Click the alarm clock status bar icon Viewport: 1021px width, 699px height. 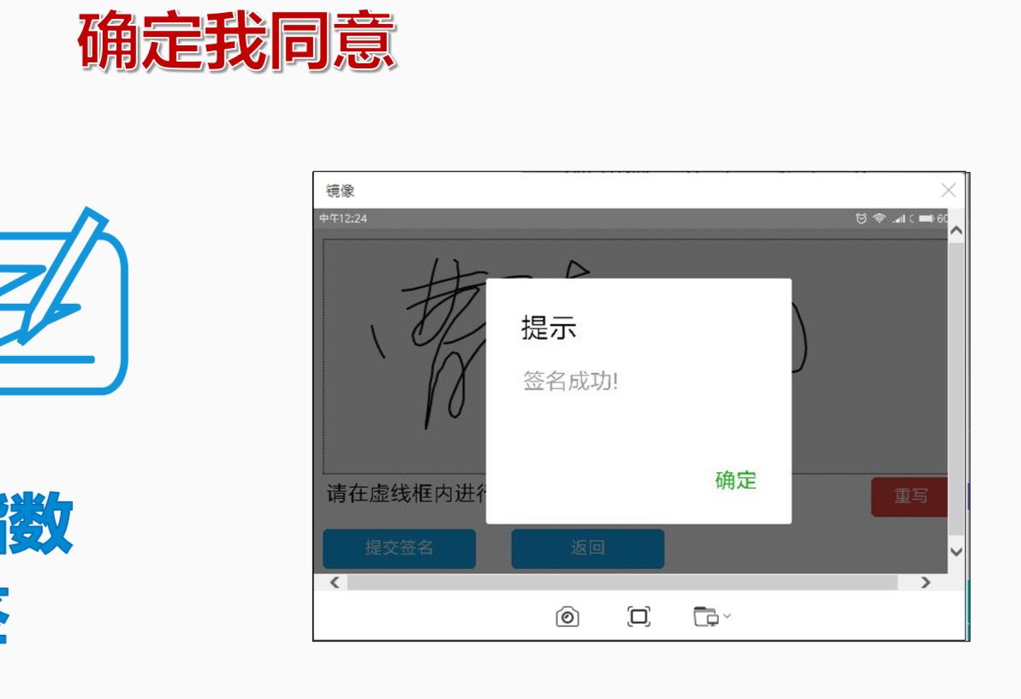pos(861,218)
